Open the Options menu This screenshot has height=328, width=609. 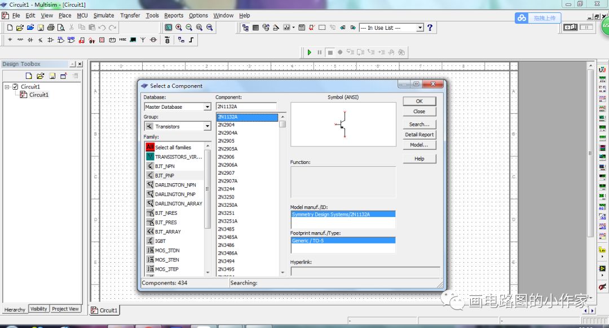[198, 16]
